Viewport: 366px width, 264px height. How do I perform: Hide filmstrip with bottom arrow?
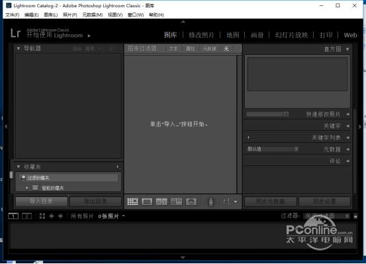183,257
